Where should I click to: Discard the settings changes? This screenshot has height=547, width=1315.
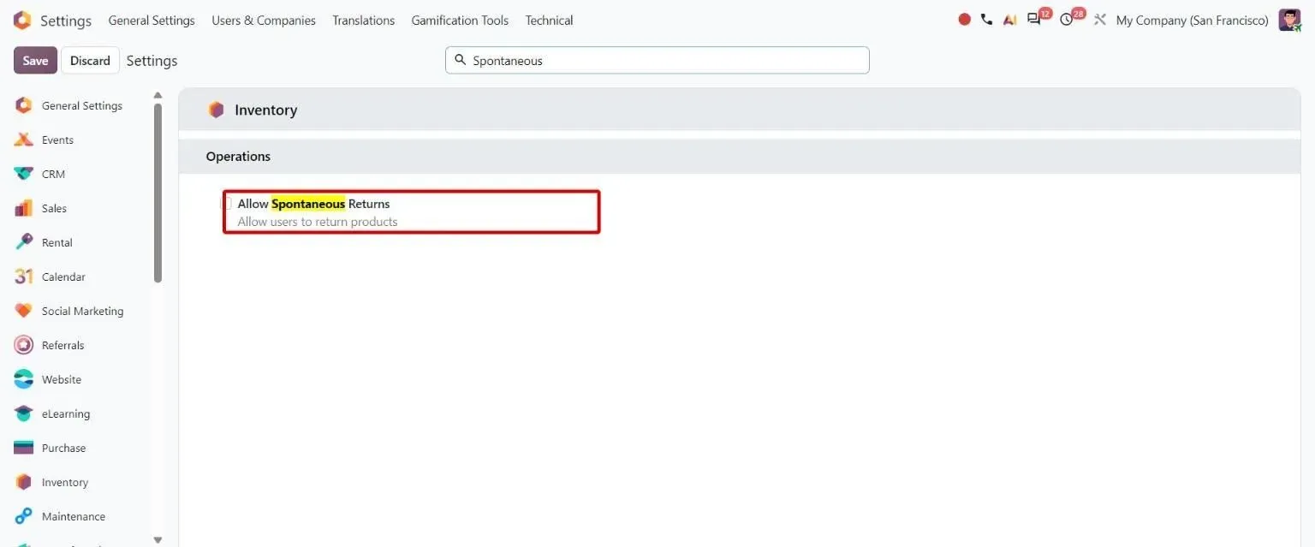(x=90, y=60)
